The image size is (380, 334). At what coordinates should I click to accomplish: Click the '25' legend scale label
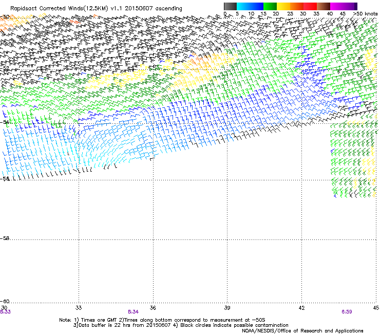coord(290,14)
